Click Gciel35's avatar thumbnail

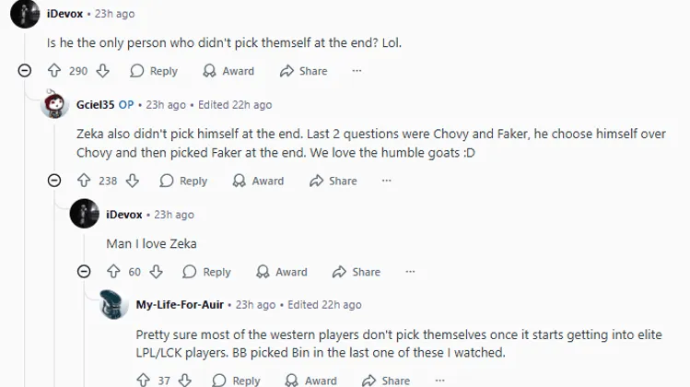54,105
